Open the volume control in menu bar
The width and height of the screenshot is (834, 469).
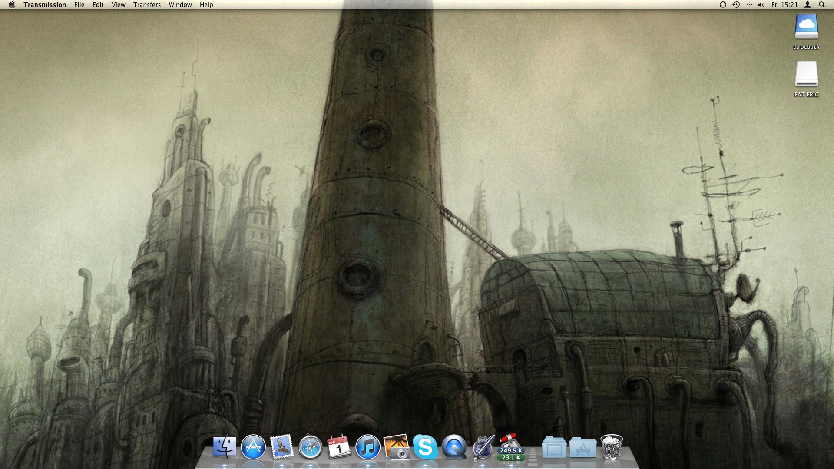pyautogui.click(x=761, y=5)
